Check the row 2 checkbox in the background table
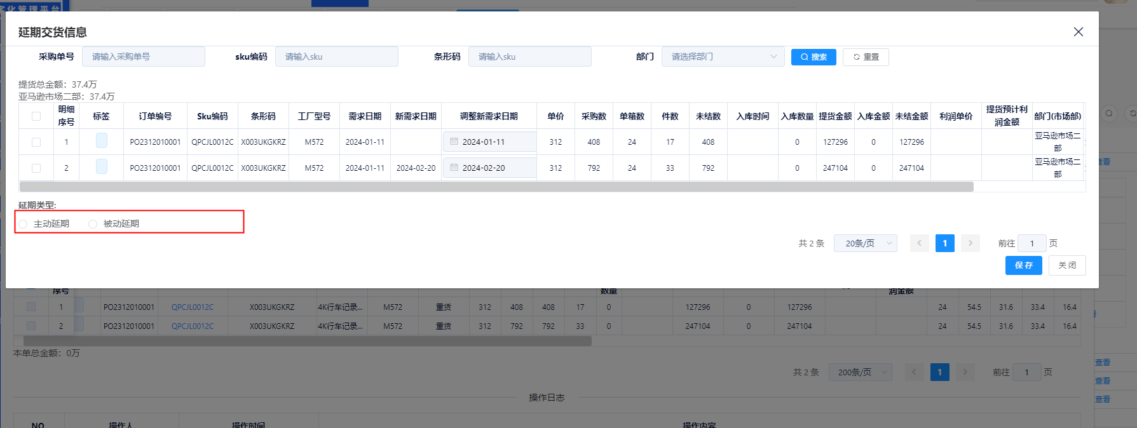This screenshot has height=428, width=1137. pos(31,326)
